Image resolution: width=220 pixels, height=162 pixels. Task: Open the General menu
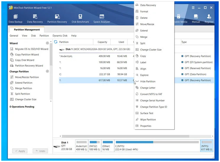(14, 36)
